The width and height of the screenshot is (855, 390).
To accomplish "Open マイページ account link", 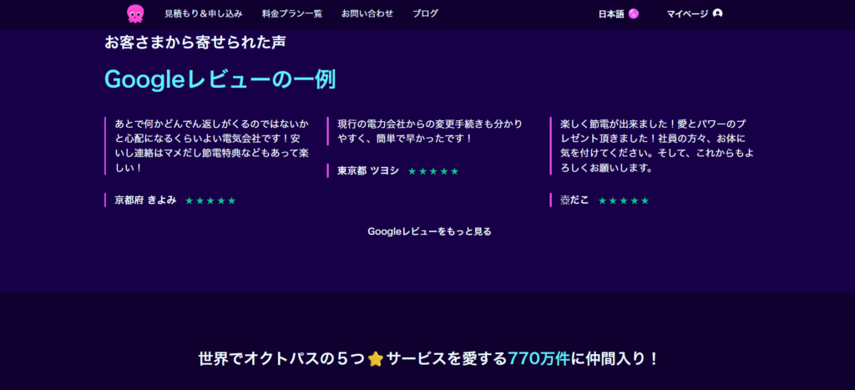I will [x=687, y=14].
